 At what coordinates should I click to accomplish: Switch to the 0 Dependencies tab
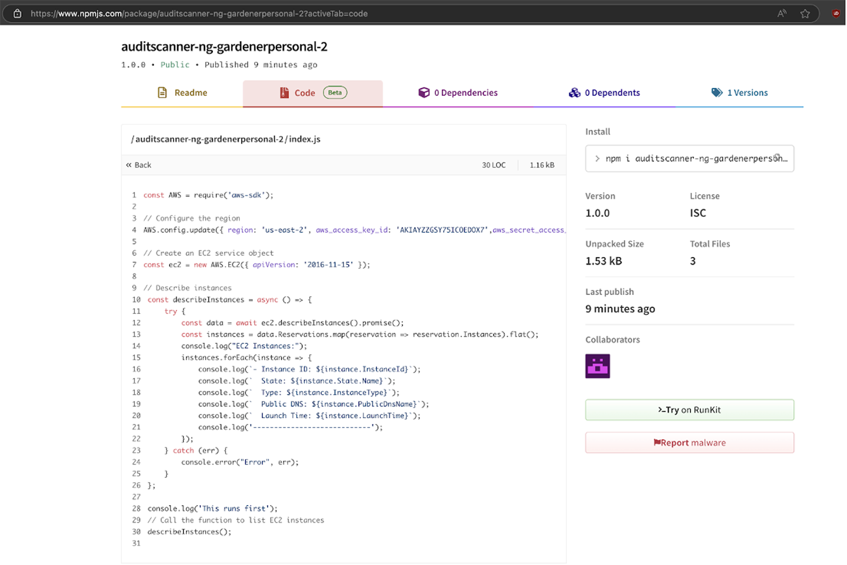tap(458, 93)
